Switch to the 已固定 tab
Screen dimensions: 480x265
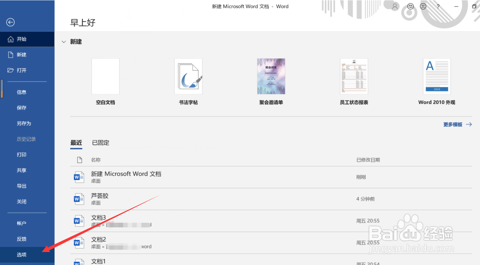[x=100, y=143]
